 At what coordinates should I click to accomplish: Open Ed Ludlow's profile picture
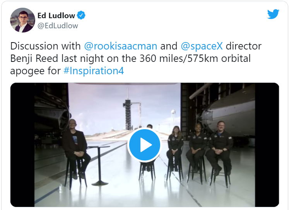pyautogui.click(x=22, y=20)
